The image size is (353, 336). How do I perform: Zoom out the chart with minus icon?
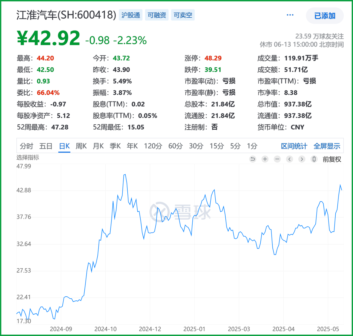pos(277,159)
